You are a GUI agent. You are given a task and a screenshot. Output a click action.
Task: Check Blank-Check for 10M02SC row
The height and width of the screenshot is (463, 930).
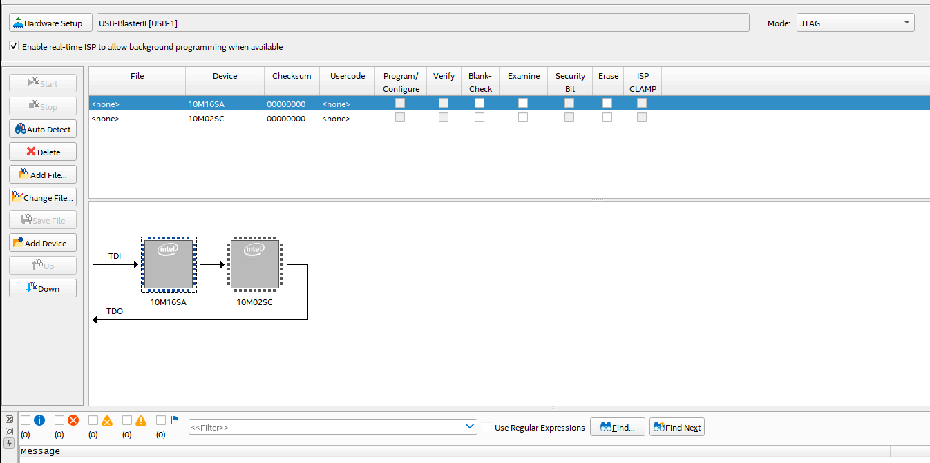coord(480,117)
